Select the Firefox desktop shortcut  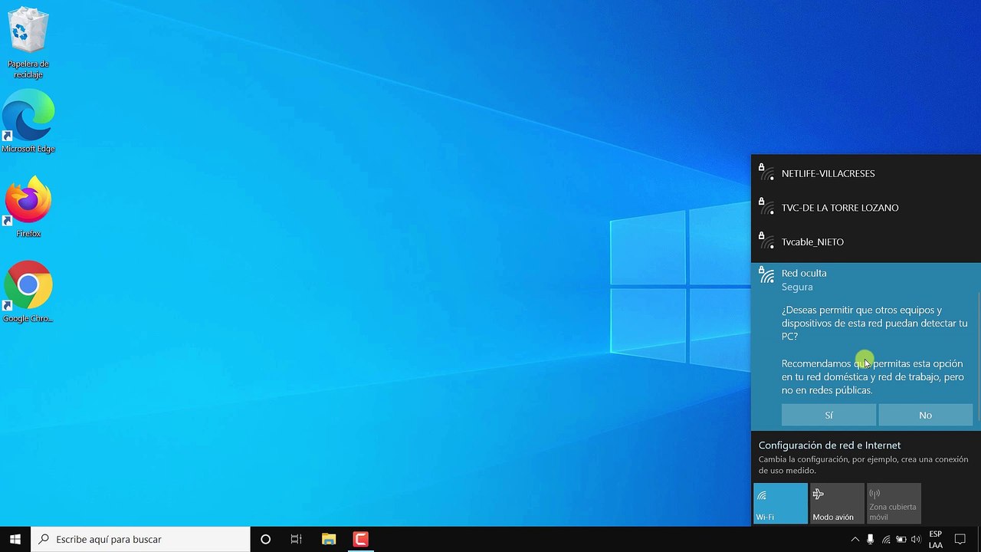pos(28,206)
